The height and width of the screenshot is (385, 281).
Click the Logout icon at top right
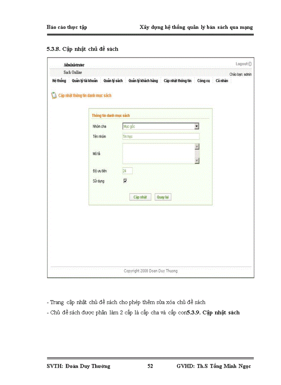pos(250,64)
